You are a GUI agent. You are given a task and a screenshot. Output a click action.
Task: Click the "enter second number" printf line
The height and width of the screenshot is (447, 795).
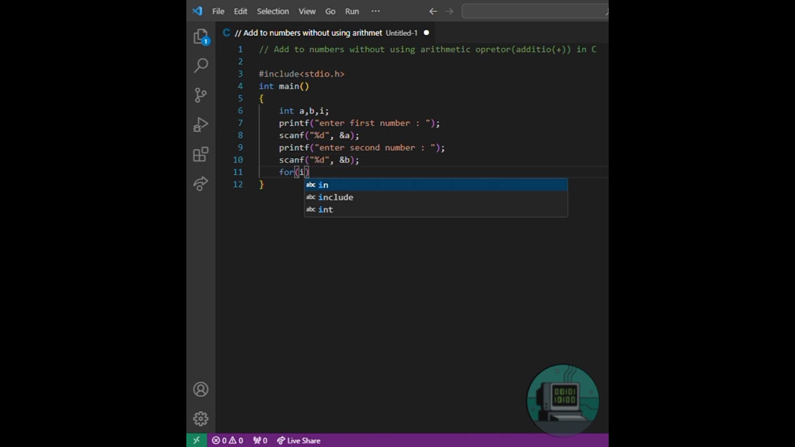point(361,148)
